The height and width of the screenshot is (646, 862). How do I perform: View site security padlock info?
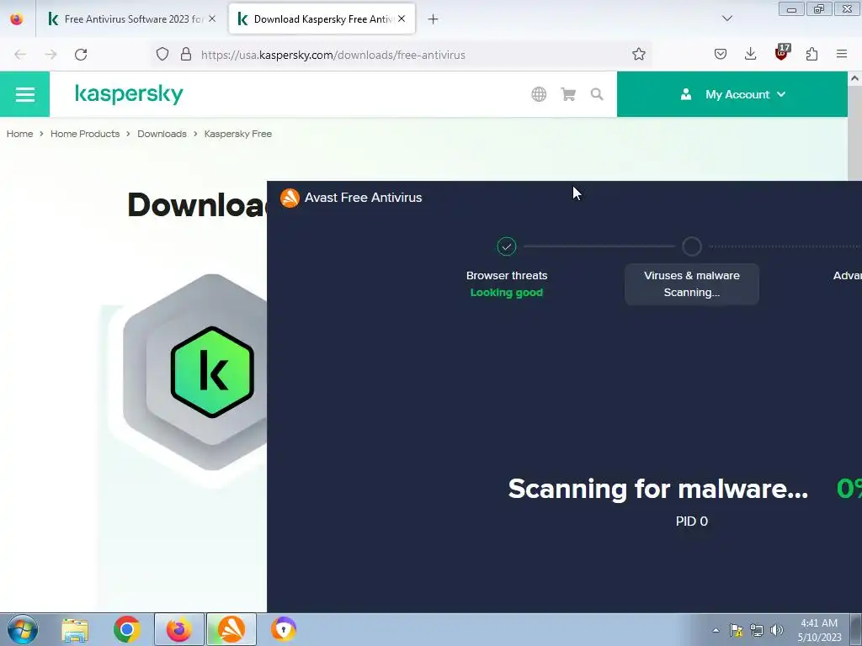coord(186,55)
